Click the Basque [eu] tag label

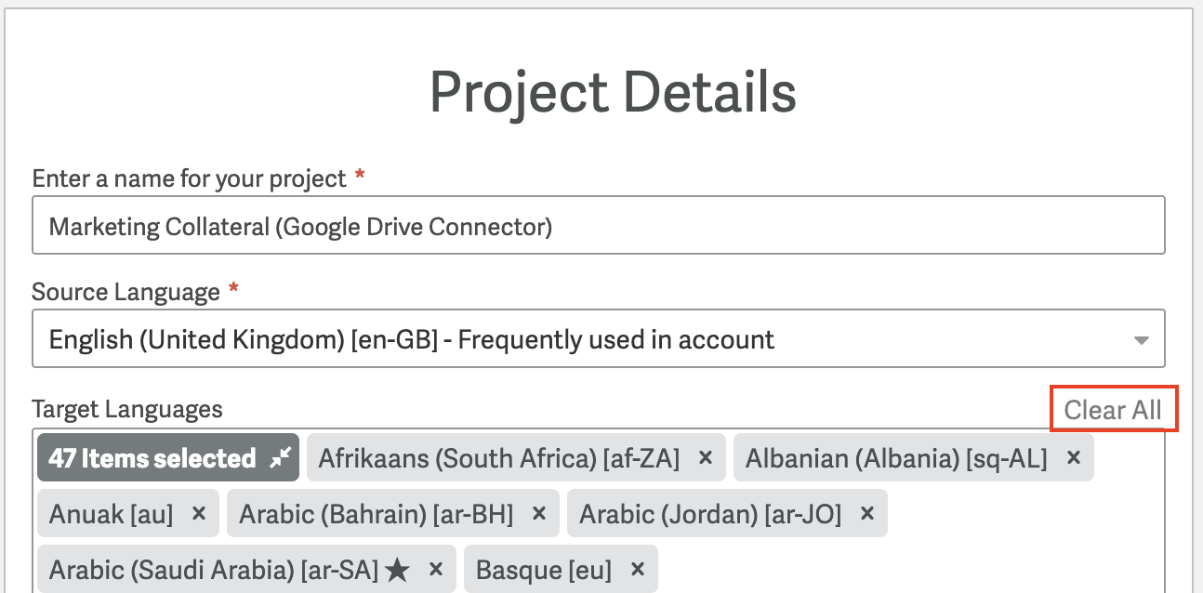click(x=544, y=570)
